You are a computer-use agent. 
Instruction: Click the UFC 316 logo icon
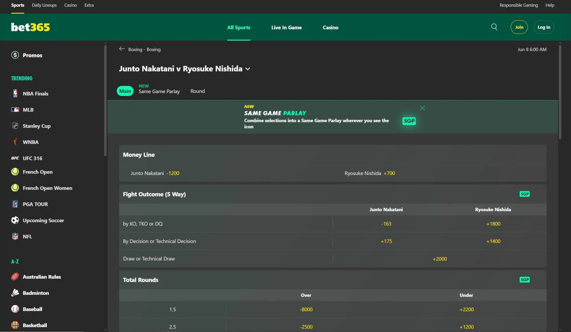(15, 158)
